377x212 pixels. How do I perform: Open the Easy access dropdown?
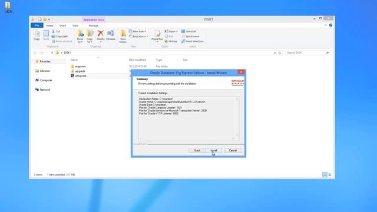[x=138, y=37]
